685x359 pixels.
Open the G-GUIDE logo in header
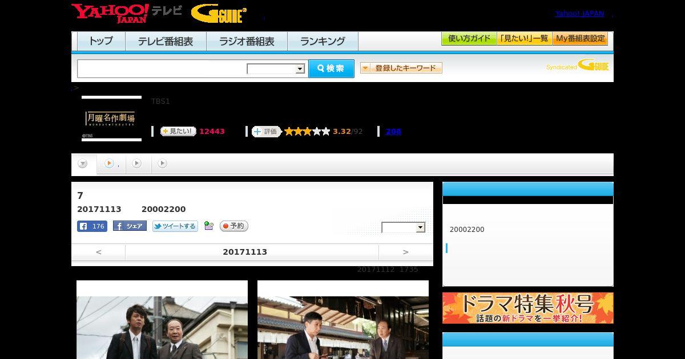pyautogui.click(x=219, y=13)
